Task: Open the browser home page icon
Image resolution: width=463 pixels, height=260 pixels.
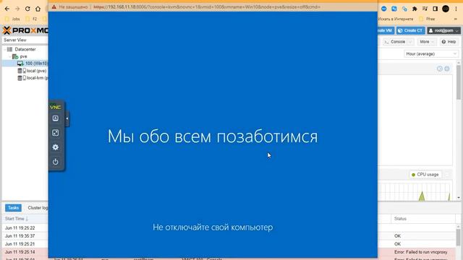Action: coord(38,9)
